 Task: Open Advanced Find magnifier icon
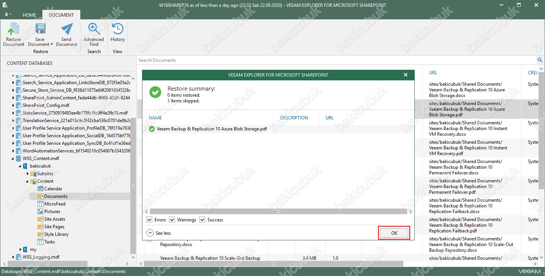pos(94,29)
